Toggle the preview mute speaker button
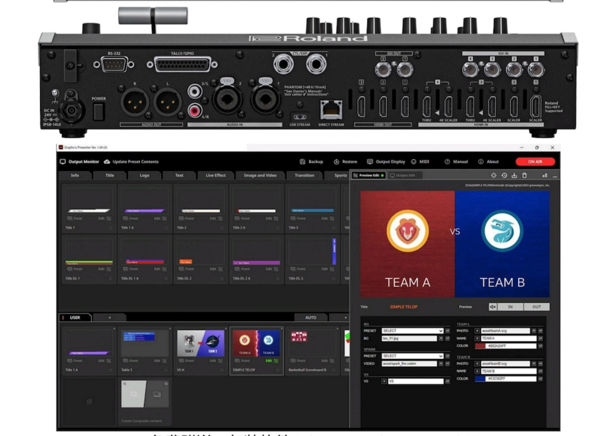This screenshot has width=591, height=436. [x=493, y=306]
